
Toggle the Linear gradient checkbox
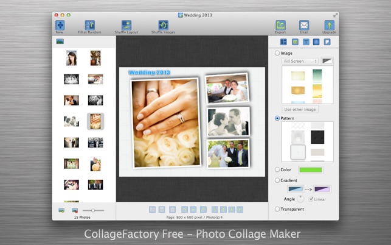tap(311, 199)
